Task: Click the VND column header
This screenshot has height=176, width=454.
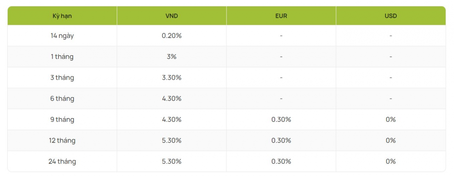Action: coord(172,16)
